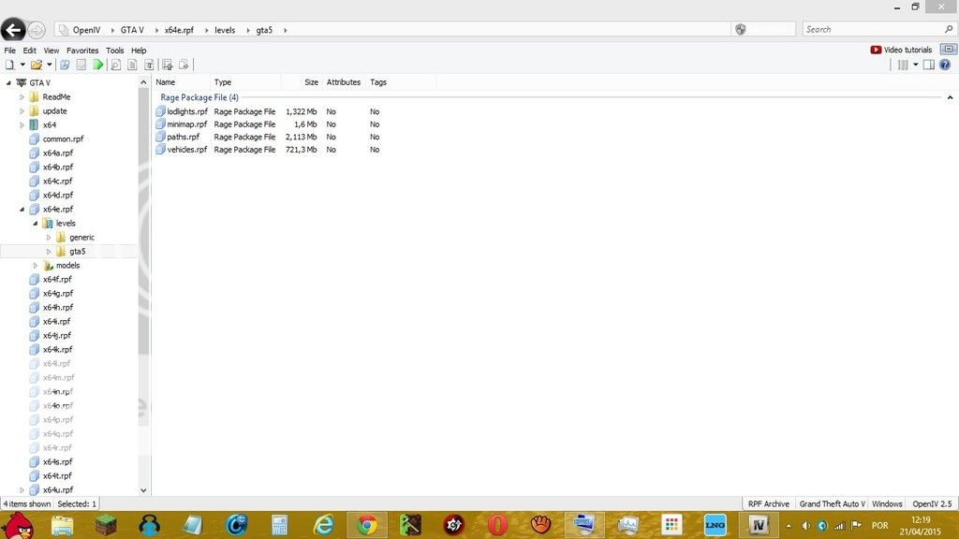
Task: Click the new file toolbar icon
Action: (x=9, y=65)
